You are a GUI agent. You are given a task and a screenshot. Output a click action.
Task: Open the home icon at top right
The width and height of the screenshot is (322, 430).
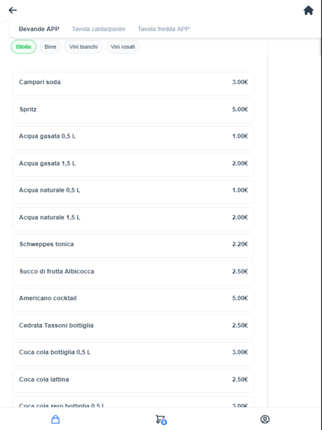(x=308, y=10)
